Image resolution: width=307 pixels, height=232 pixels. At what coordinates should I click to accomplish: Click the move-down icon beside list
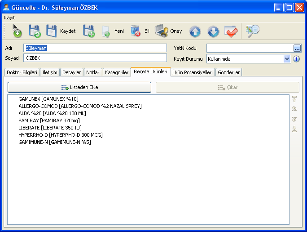pyautogui.click(x=294, y=119)
